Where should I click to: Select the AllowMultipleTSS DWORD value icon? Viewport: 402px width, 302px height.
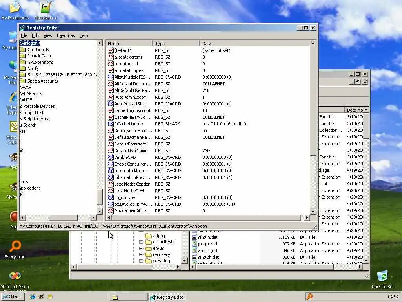click(110, 77)
